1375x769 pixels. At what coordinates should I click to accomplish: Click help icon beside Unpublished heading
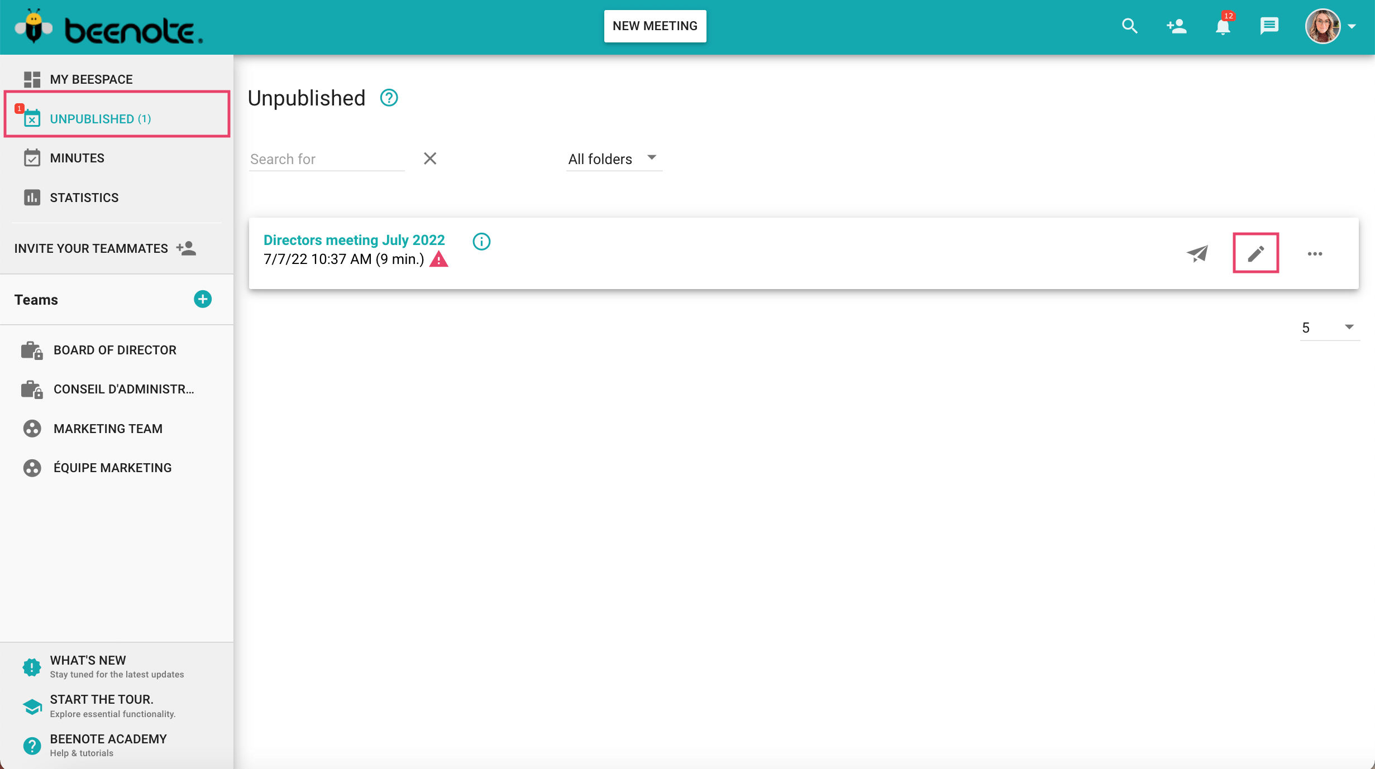click(x=389, y=98)
